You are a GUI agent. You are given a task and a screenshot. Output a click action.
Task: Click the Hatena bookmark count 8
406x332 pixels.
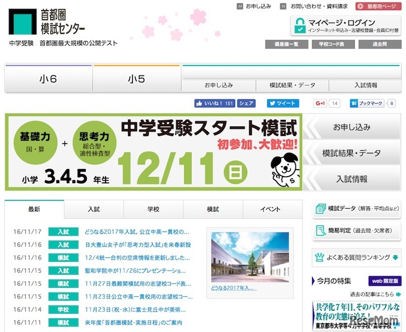click(391, 104)
